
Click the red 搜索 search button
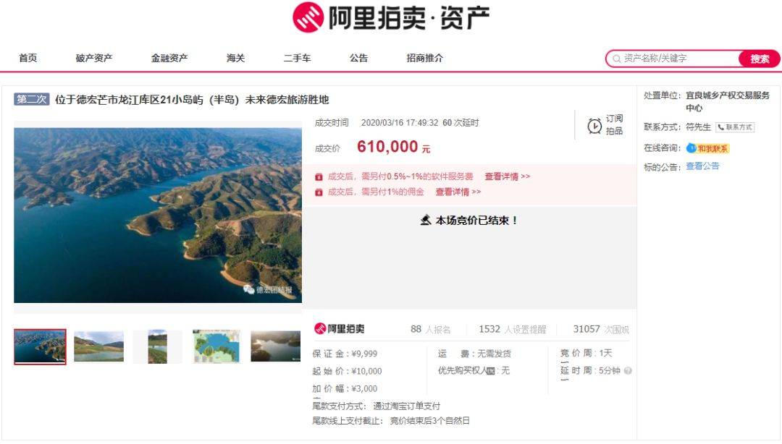click(759, 59)
